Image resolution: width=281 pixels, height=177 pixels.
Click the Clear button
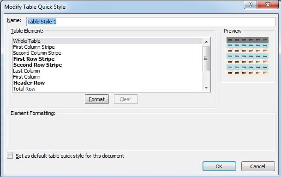(126, 99)
